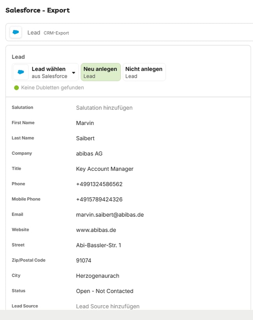253x320 pixels.
Task: Edit the Company value abibas AG
Action: [89, 154]
